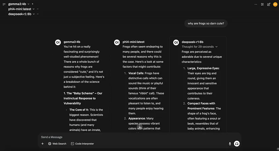The width and height of the screenshot is (279, 151).
Task: Toggle the Code Interpreter option
Action: [x=82, y=144]
